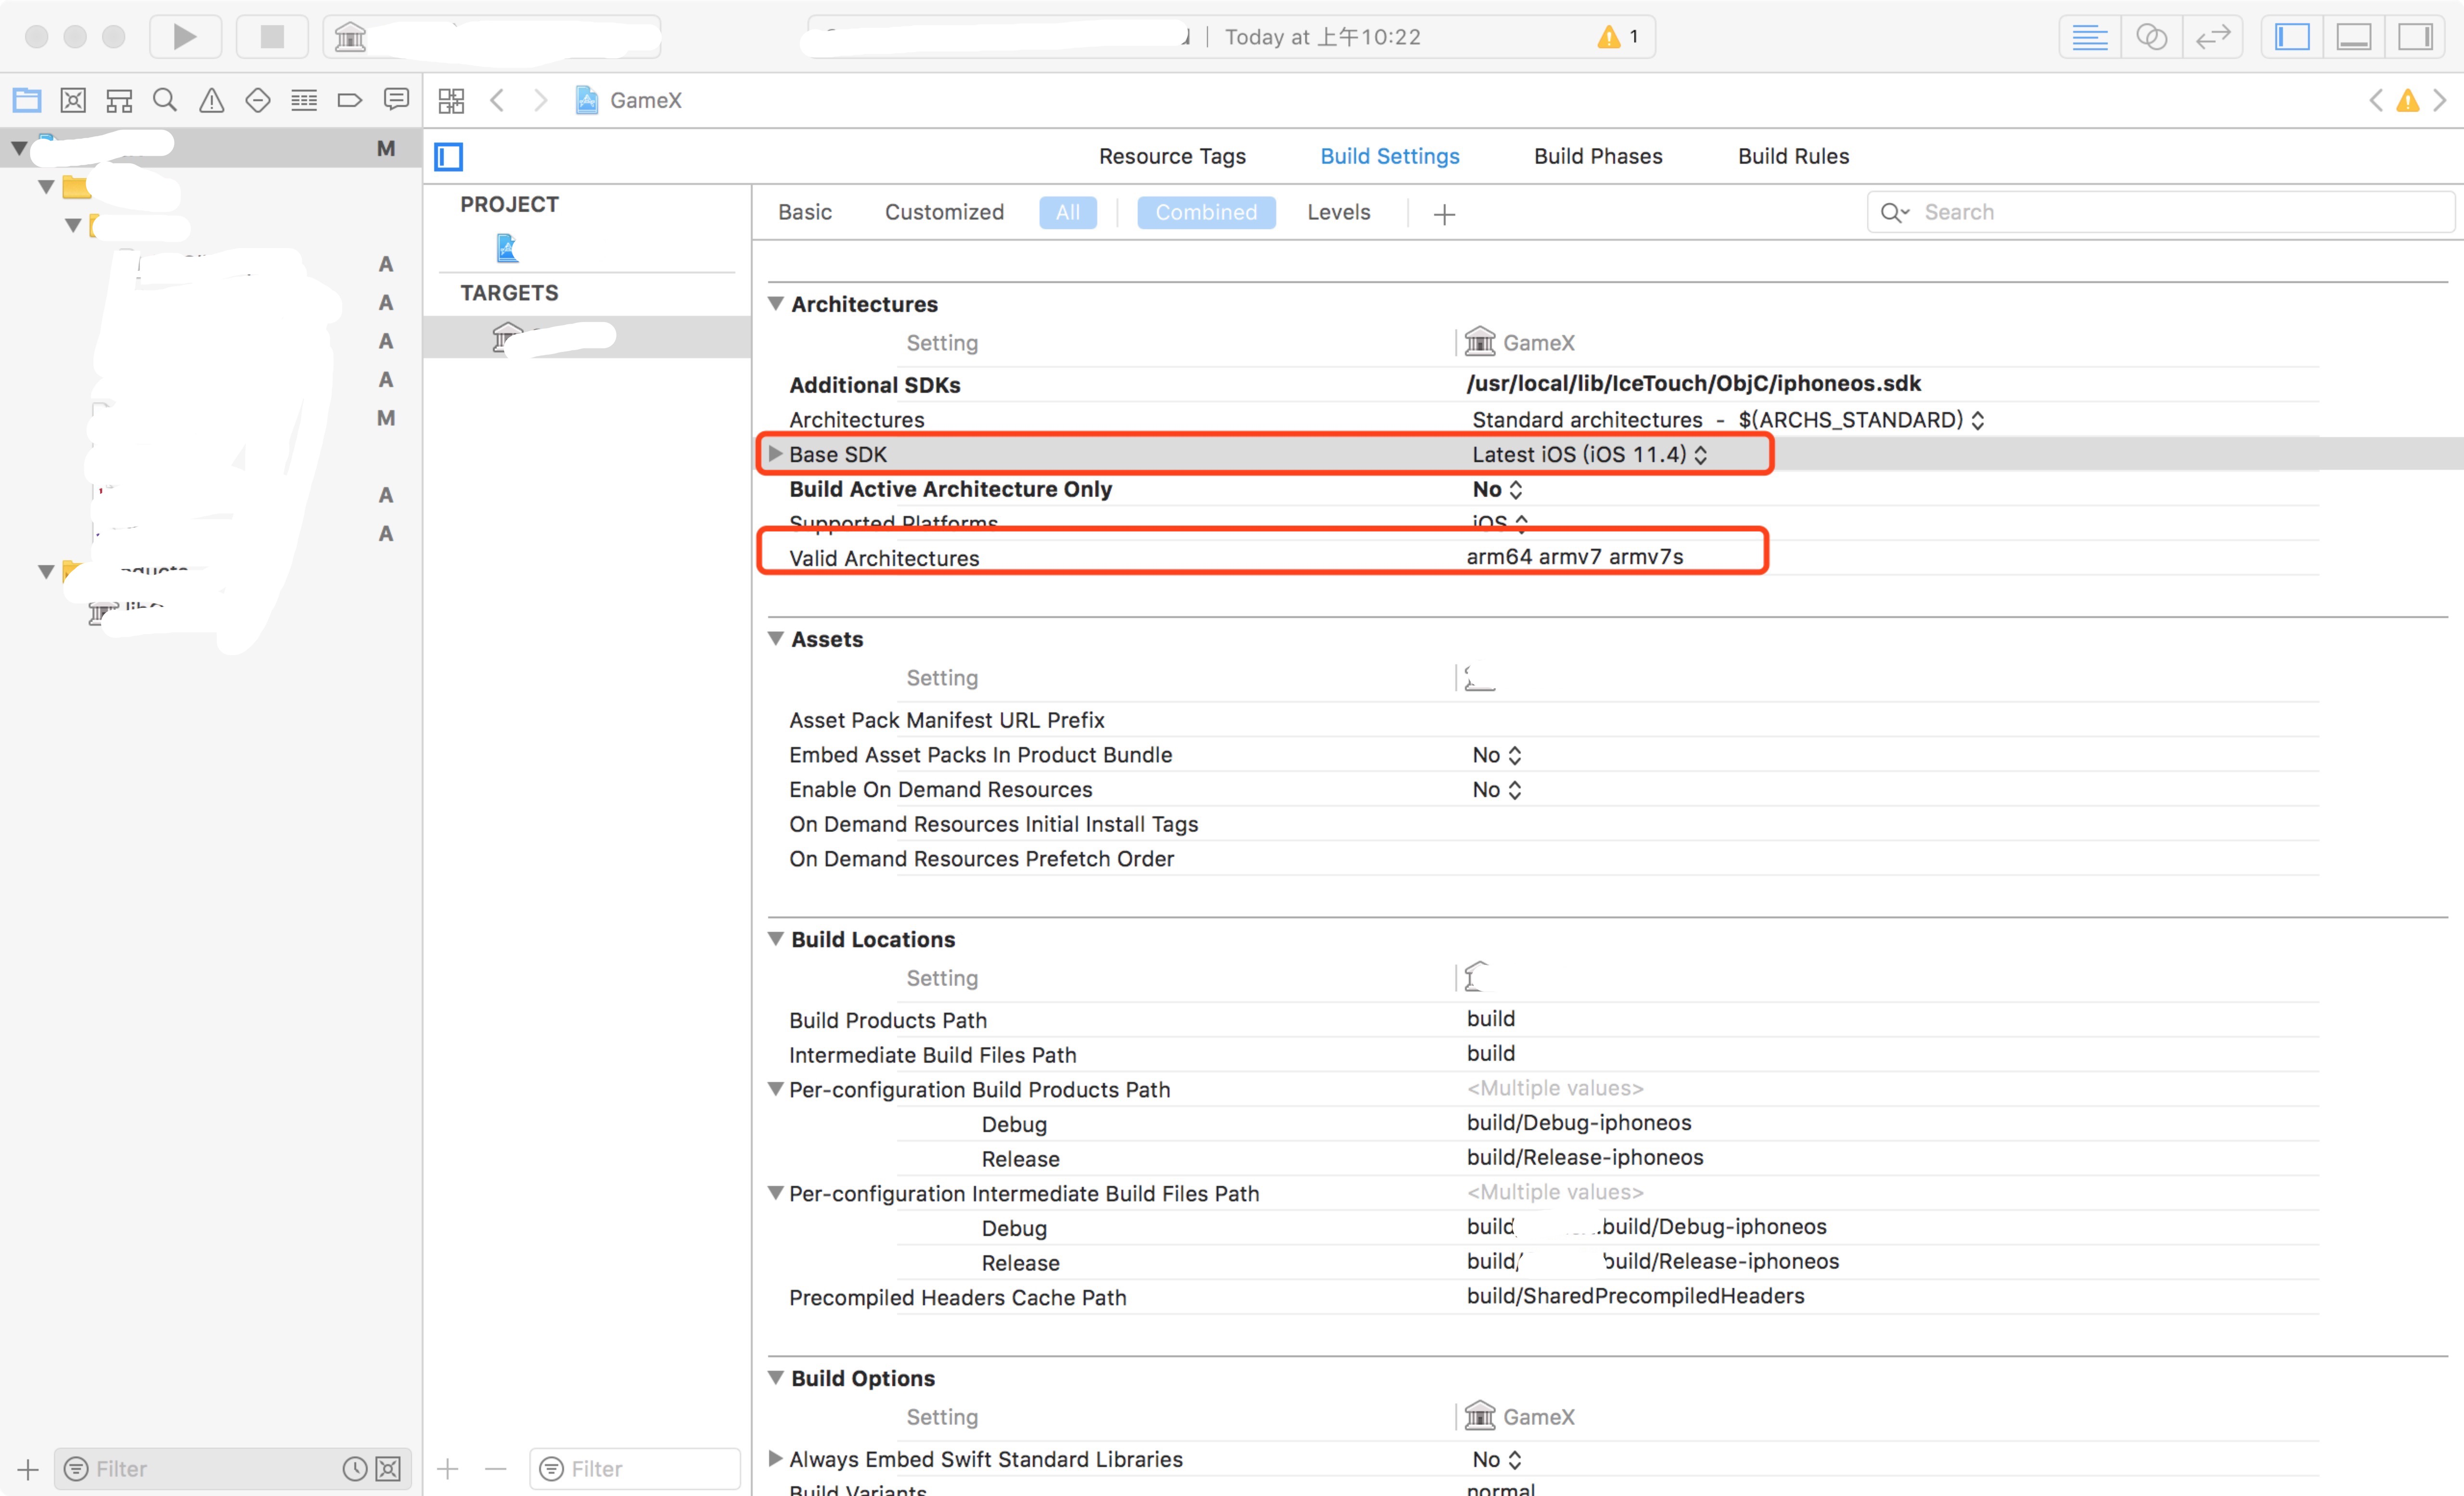Viewport: 2464px width, 1496px height.
Task: Open the Symbol navigator
Action: tap(119, 100)
